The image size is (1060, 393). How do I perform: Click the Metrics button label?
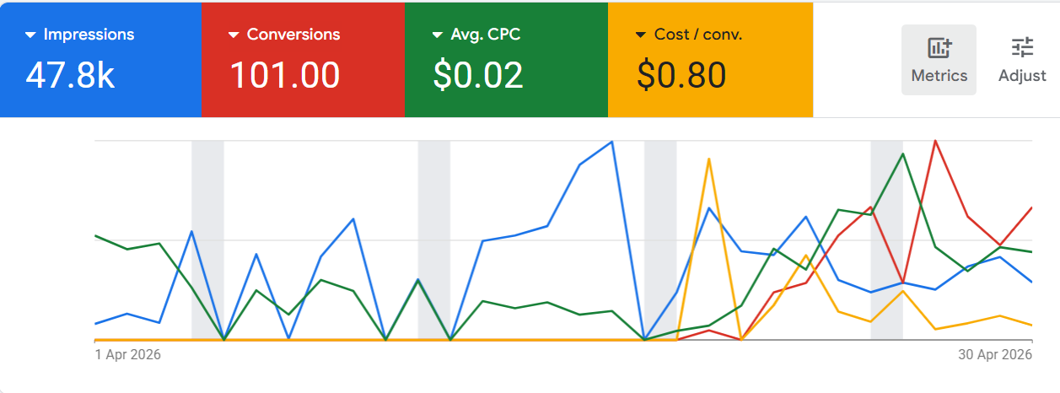[939, 75]
